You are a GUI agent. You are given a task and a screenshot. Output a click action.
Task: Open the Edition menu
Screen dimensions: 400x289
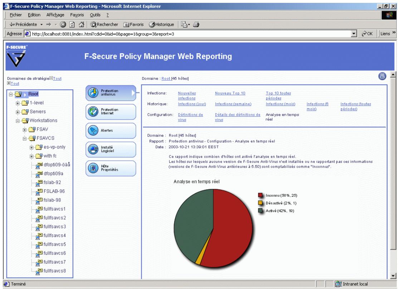(34, 15)
